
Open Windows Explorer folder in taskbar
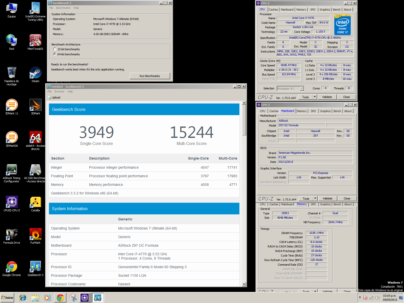[x=35, y=298]
